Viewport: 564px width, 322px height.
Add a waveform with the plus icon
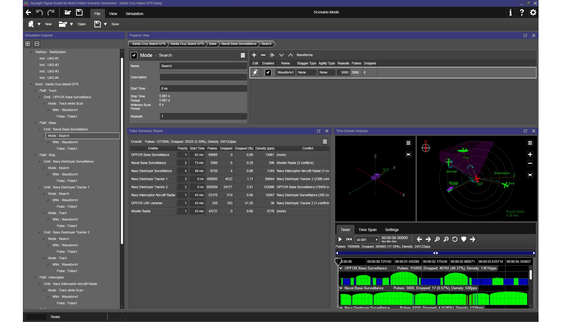pos(254,55)
